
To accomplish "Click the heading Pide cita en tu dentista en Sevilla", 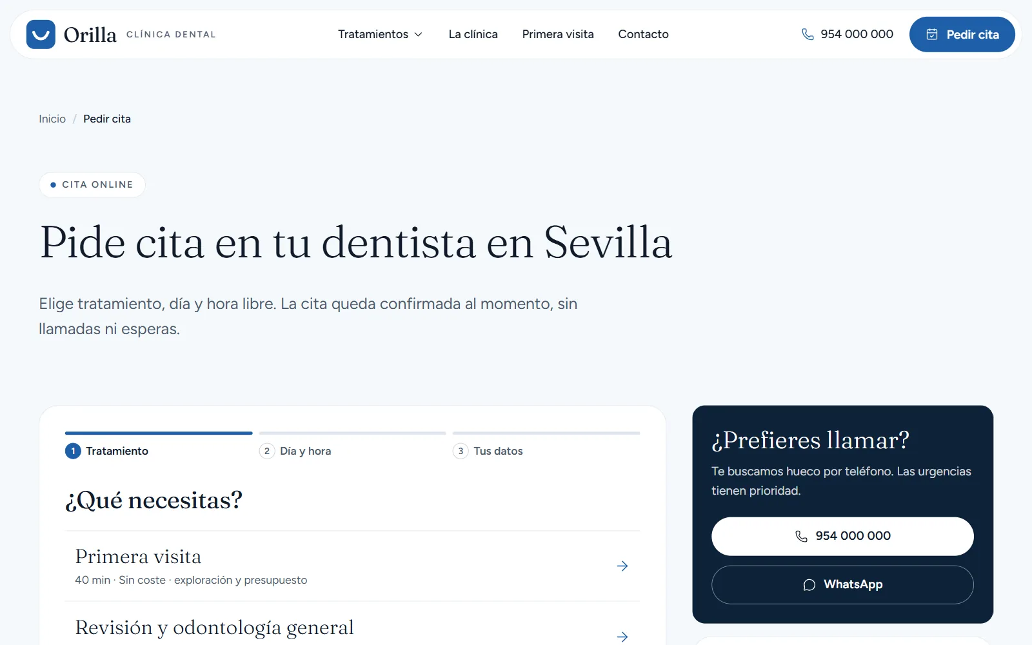I will click(x=356, y=243).
